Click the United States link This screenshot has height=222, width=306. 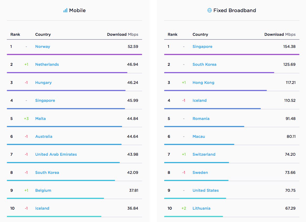pyautogui.click(x=205, y=190)
